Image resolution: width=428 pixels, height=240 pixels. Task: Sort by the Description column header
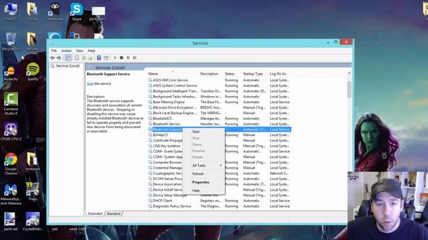tap(211, 74)
